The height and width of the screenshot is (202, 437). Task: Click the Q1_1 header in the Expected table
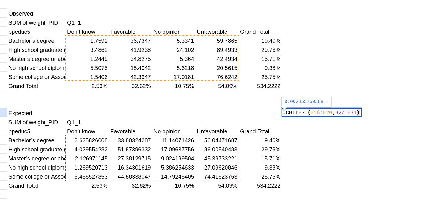[x=74, y=122]
